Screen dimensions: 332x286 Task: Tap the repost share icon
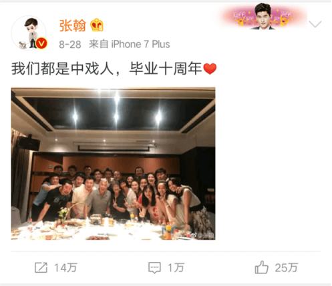point(41,267)
